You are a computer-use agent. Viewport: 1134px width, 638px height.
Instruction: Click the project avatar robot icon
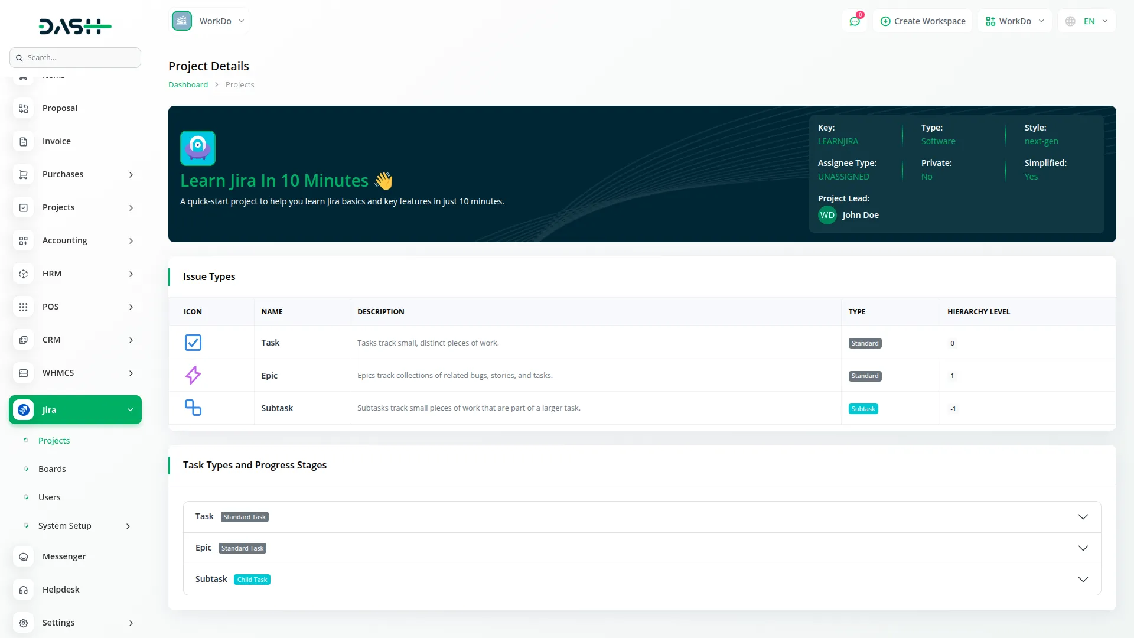(198, 148)
